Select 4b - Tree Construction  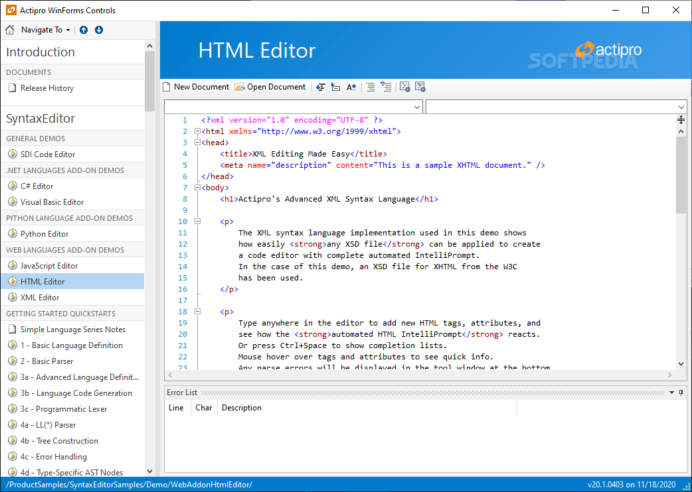tap(72, 440)
